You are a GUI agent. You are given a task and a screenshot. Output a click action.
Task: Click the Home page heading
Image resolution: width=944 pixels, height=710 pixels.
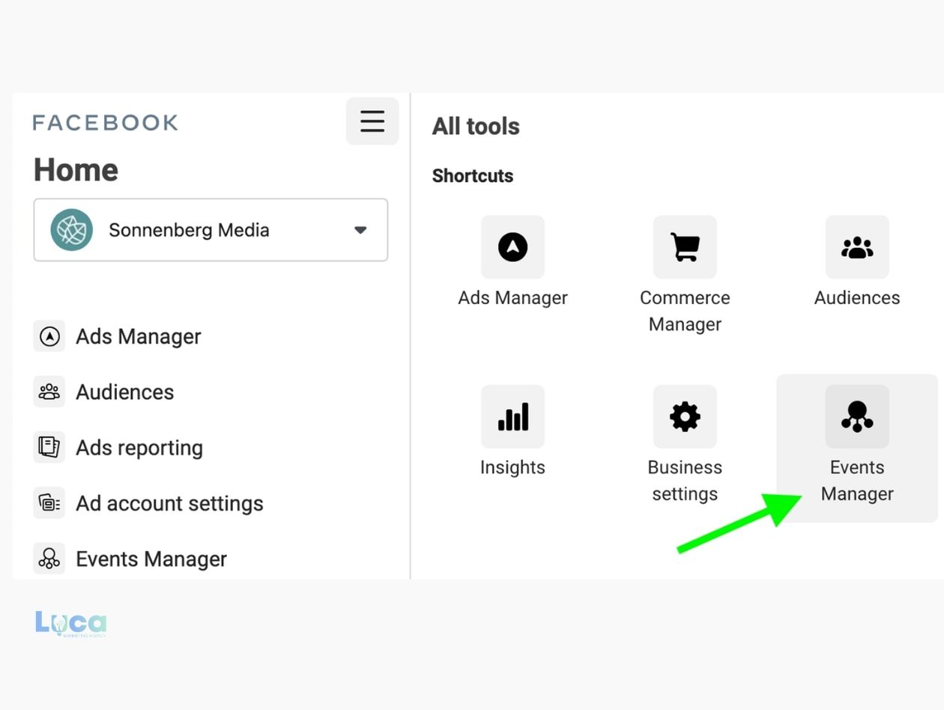pos(76,170)
